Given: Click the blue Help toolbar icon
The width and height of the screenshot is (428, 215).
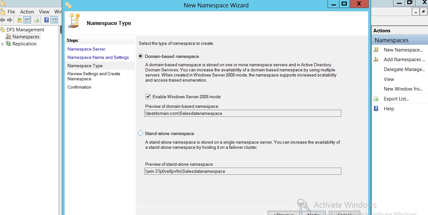Looking at the screenshot, I should (47, 20).
